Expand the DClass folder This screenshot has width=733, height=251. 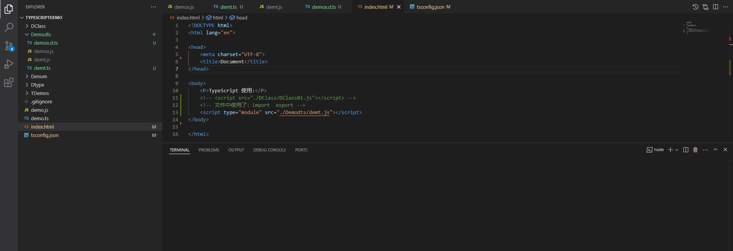tap(90, 26)
